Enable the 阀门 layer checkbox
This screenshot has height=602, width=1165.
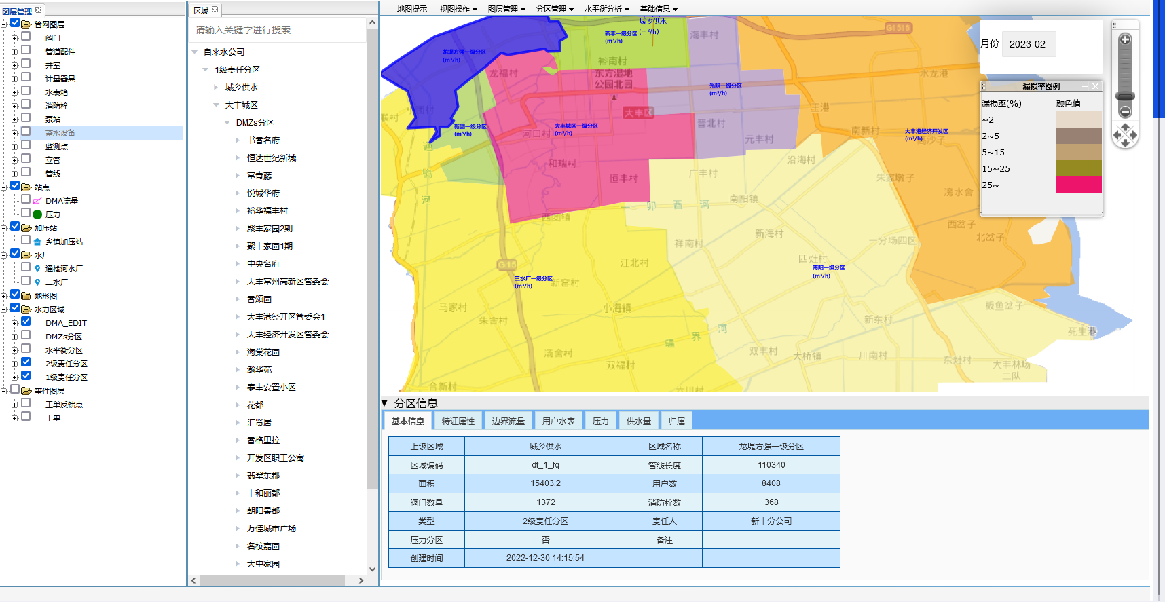[x=26, y=37]
